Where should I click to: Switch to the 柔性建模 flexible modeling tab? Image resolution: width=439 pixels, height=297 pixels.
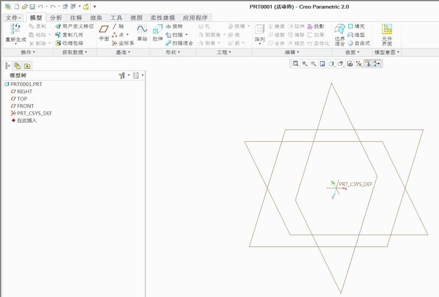(x=163, y=17)
